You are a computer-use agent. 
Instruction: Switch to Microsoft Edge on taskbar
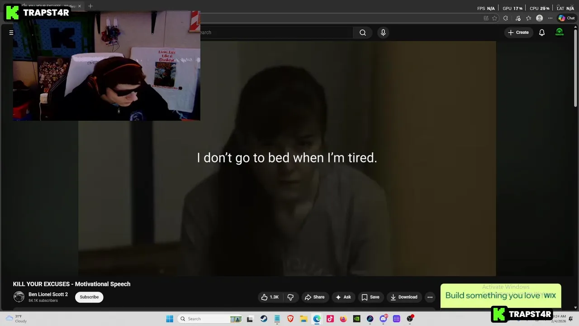317,319
